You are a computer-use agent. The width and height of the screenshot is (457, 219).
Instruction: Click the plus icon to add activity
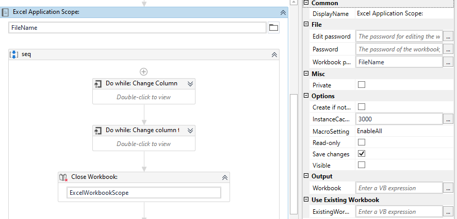tap(144, 72)
